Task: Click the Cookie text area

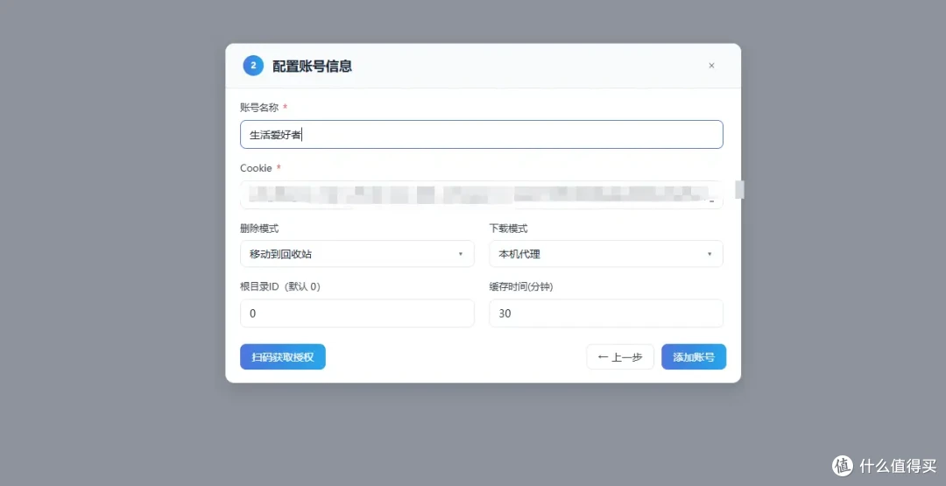Action: pyautogui.click(x=482, y=194)
